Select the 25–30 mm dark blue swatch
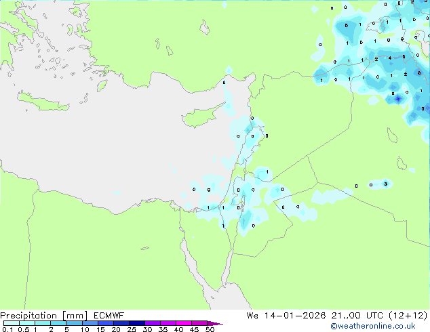 [137, 323]
